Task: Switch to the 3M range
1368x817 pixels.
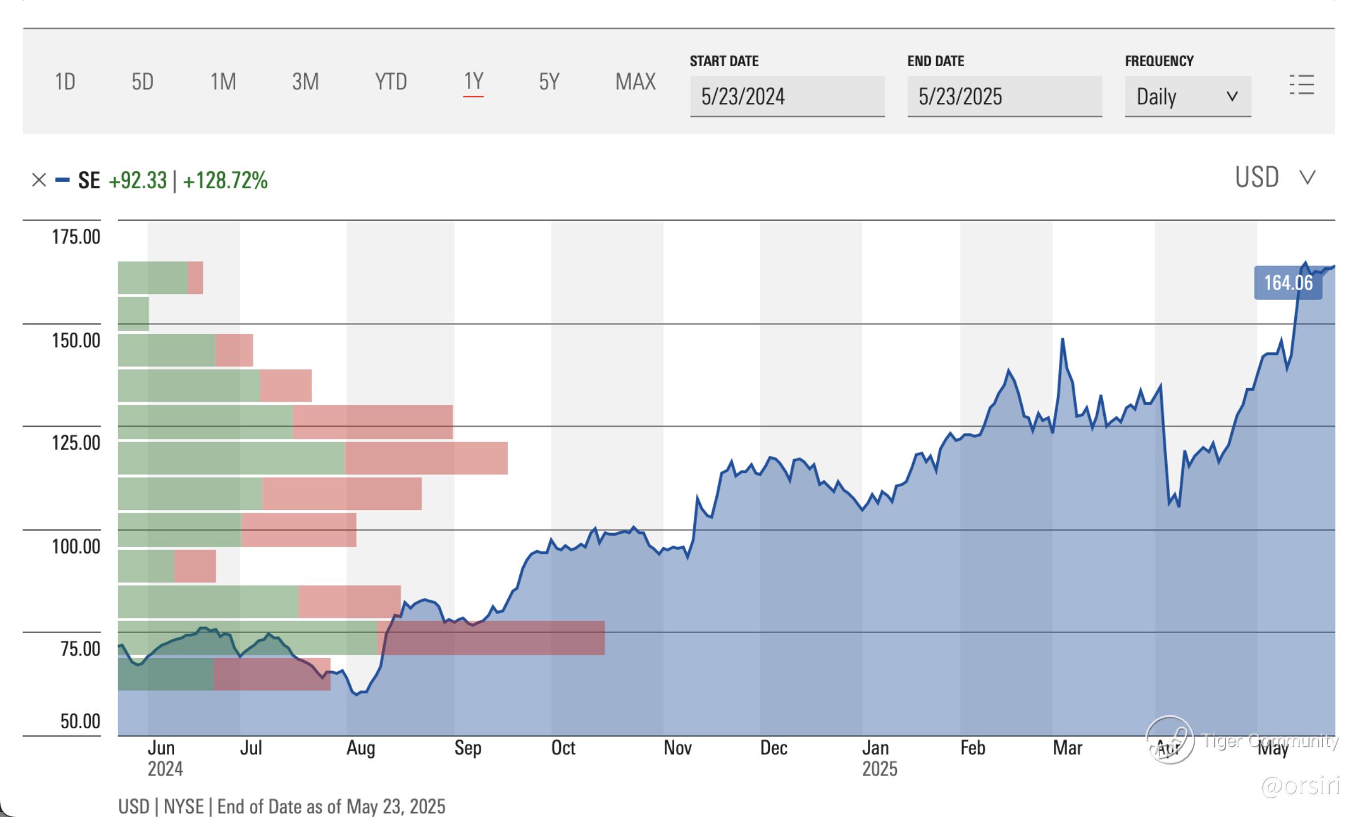Action: (x=305, y=82)
